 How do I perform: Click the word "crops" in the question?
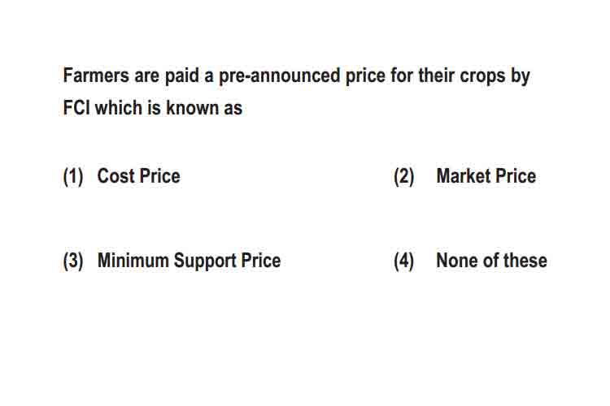coord(482,77)
